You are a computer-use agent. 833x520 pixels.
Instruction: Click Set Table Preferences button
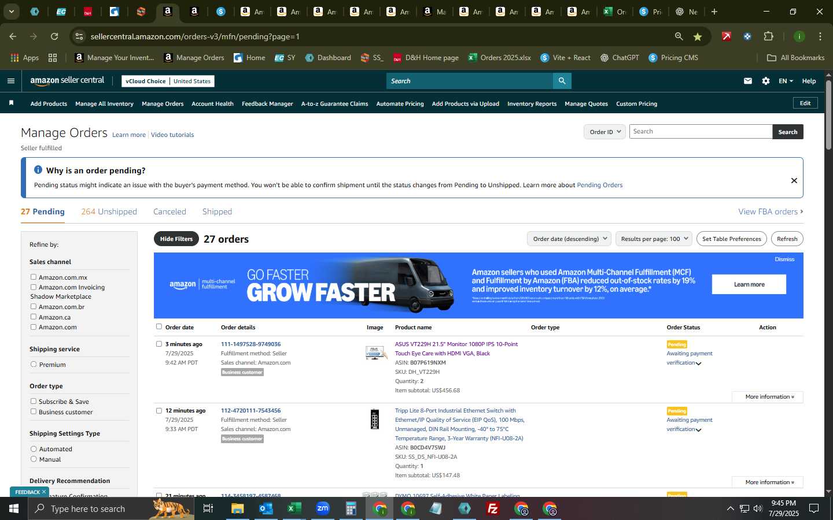[x=731, y=239]
